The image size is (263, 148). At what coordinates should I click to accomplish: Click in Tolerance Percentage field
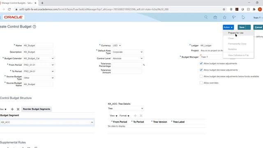pyautogui.click(x=127, y=65)
